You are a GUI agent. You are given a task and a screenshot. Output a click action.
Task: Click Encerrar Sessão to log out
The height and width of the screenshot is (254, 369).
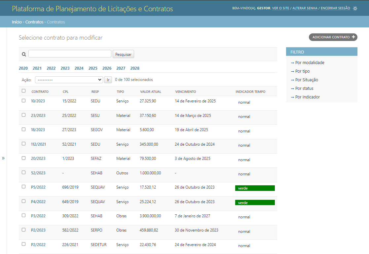click(335, 8)
